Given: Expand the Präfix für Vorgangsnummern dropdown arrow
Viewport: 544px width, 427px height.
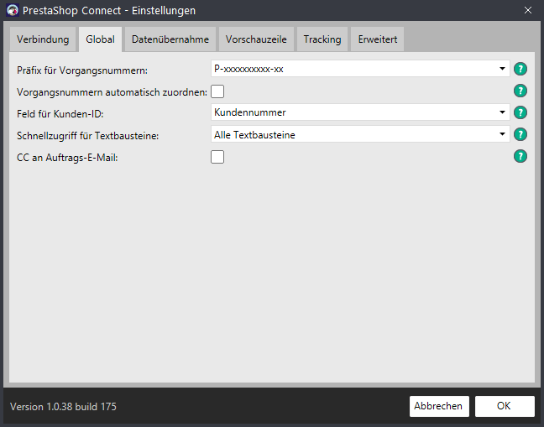Looking at the screenshot, I should [502, 69].
